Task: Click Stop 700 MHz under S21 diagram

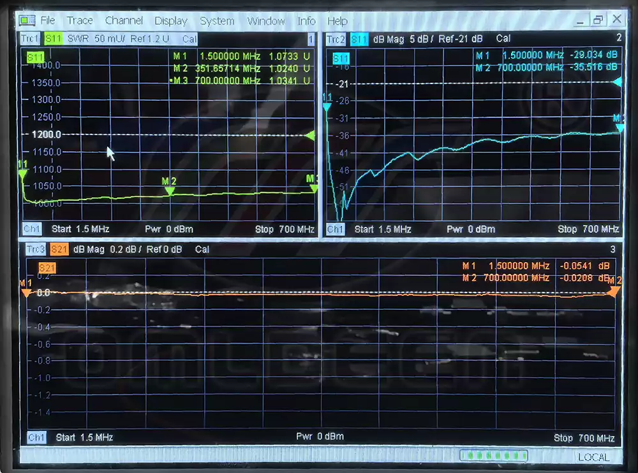Action: point(584,438)
